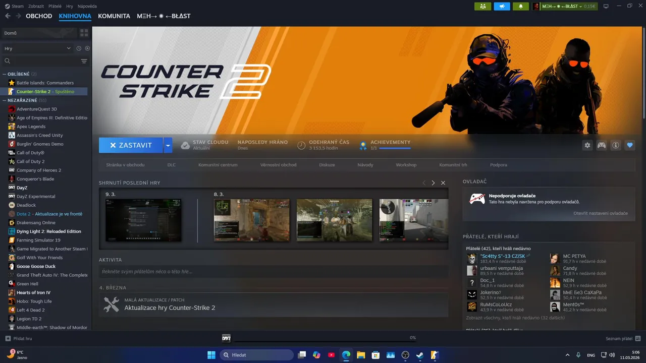The image size is (646, 363).
Task: Show previous recent game summary arrow
Action: tap(424, 183)
